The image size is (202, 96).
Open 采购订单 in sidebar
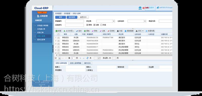[40, 33]
